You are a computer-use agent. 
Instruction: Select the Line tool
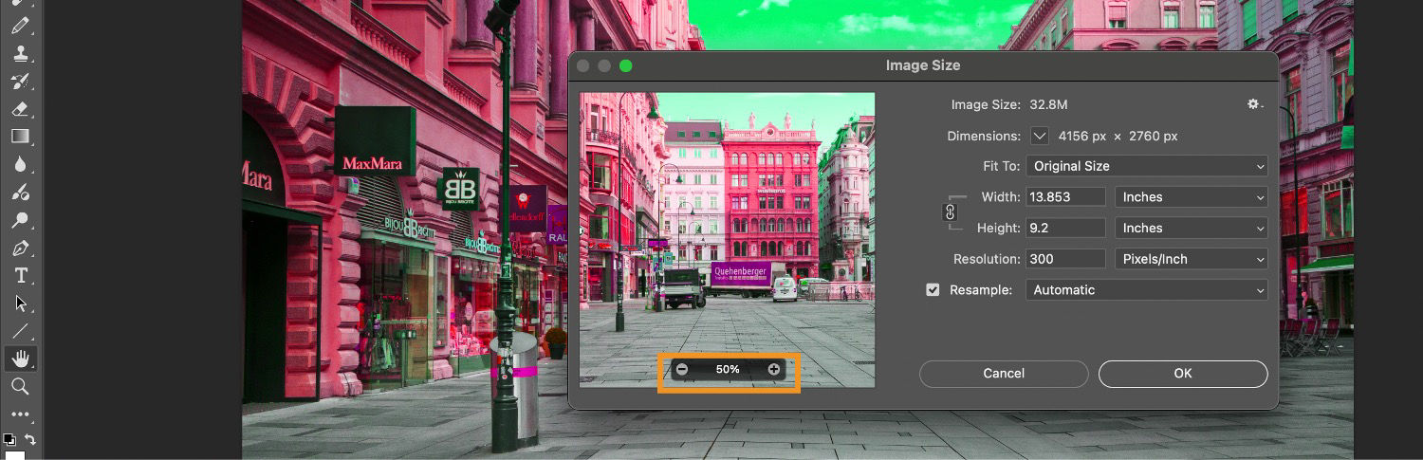[x=20, y=331]
